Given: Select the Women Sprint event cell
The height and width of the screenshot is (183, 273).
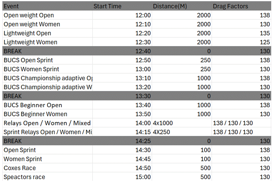Looking at the screenshot, I should tap(47, 159).
